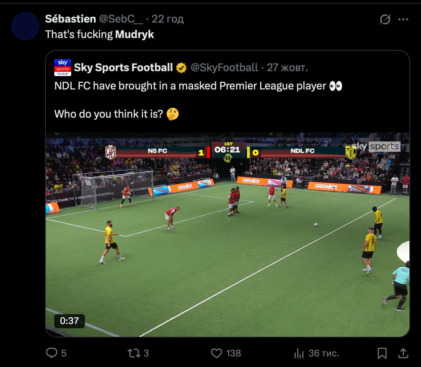This screenshot has height=367, width=421.
Task: Open the three-dot more options menu
Action: (403, 19)
